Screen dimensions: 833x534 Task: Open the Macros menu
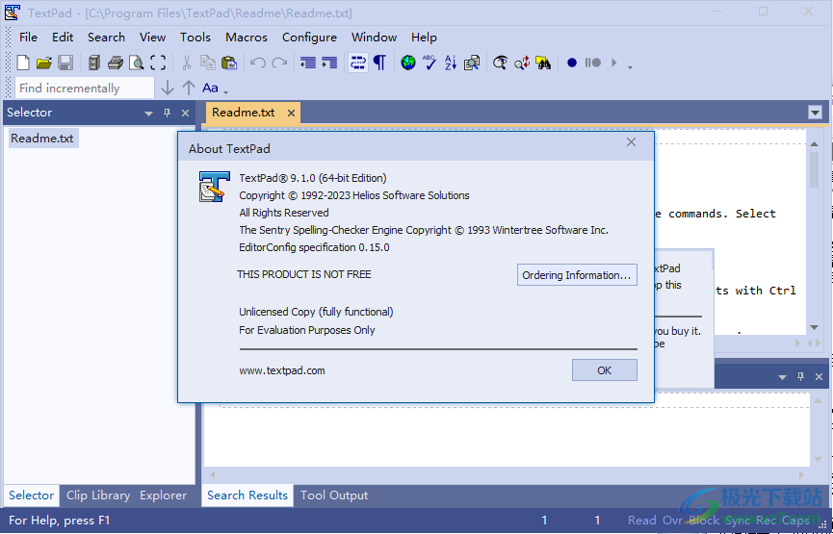tap(247, 38)
